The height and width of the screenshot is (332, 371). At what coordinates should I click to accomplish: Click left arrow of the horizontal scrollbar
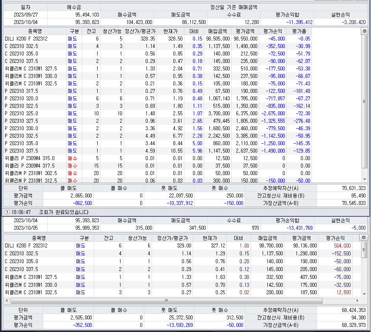[7, 301]
